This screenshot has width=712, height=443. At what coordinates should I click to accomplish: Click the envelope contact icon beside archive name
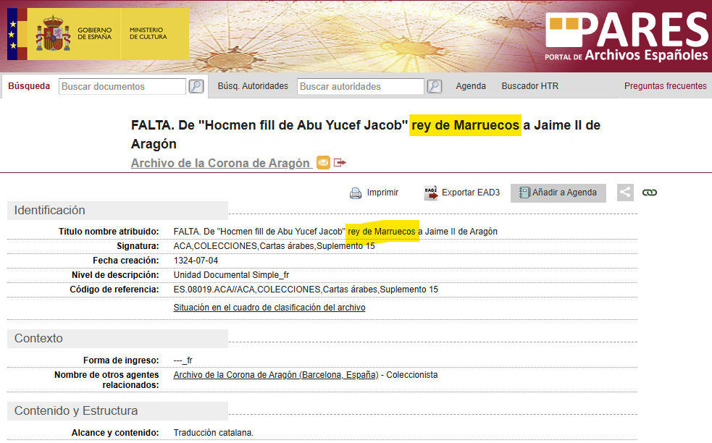click(323, 162)
